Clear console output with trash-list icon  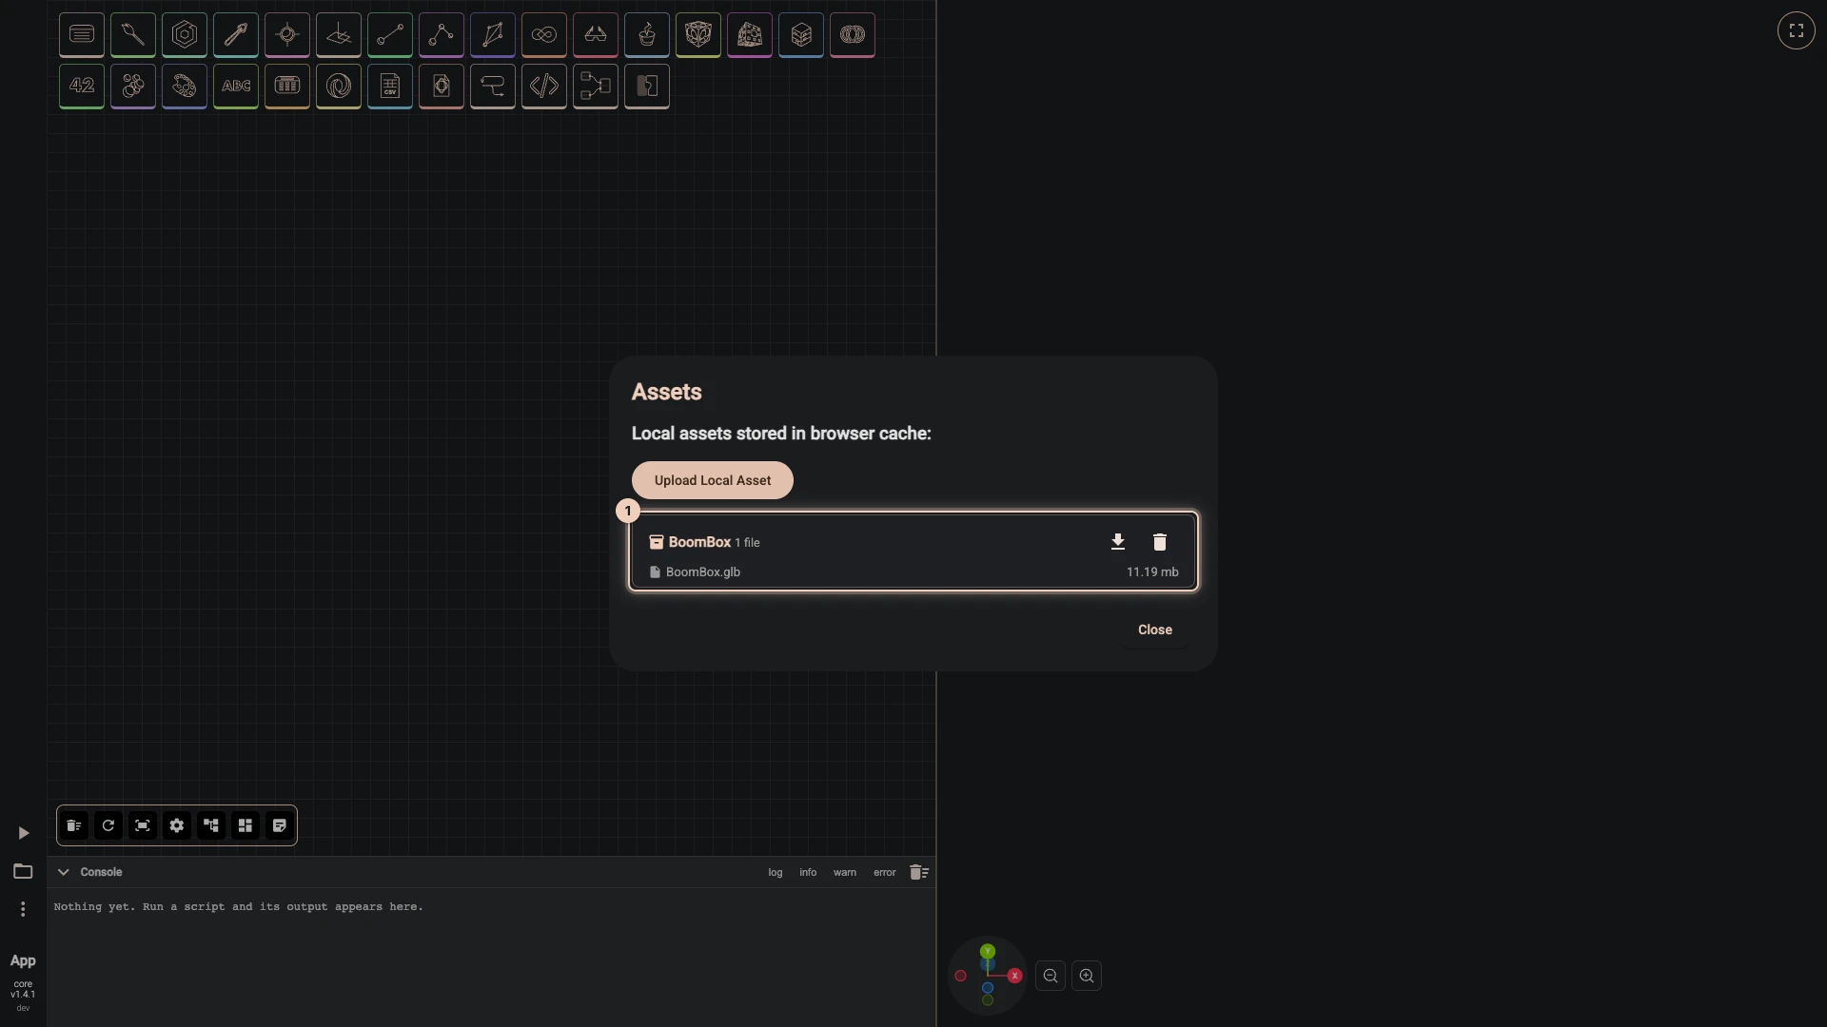919,872
